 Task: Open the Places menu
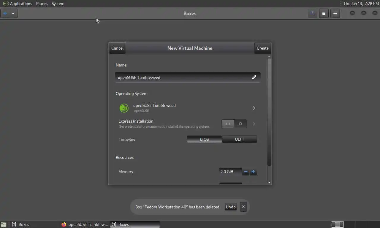(42, 4)
